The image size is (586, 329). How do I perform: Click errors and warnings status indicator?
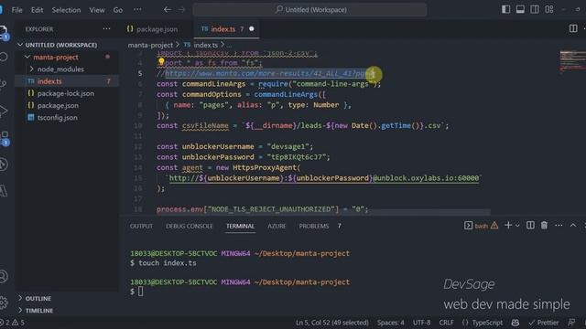(x=13, y=323)
